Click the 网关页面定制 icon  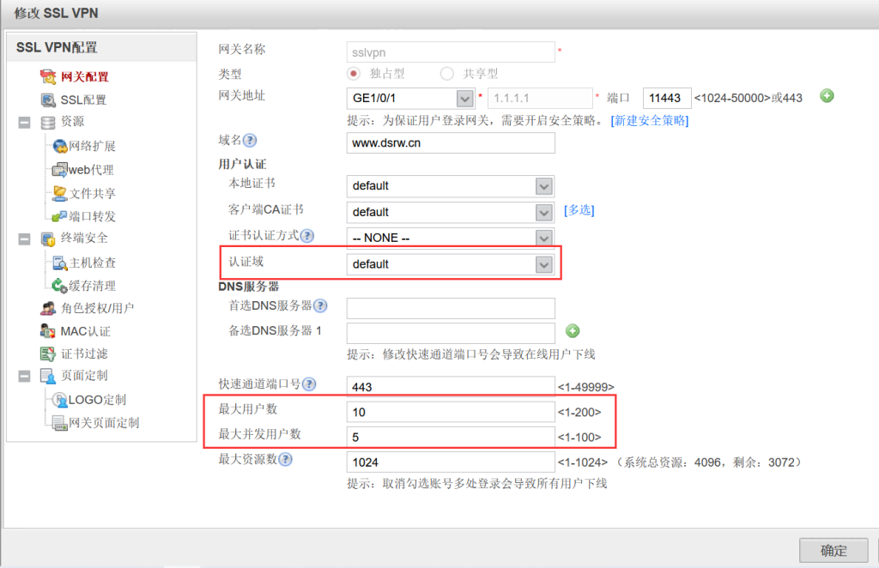click(59, 424)
